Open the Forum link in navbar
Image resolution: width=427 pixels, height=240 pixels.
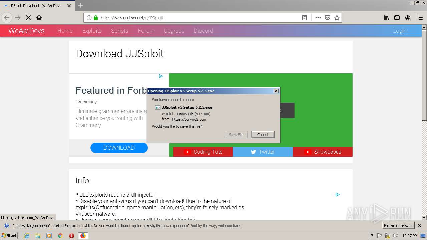[146, 31]
